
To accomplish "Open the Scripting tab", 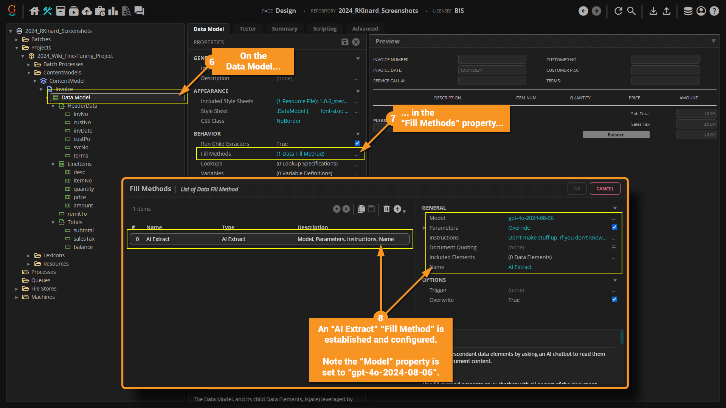I will click(324, 29).
